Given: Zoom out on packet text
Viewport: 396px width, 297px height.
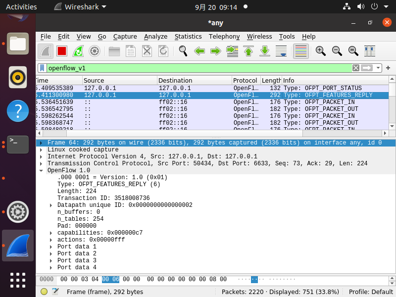Looking at the screenshot, I should (x=337, y=51).
